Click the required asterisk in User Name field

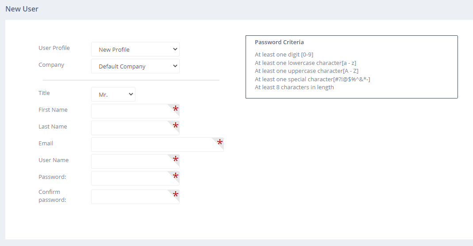[176, 159]
